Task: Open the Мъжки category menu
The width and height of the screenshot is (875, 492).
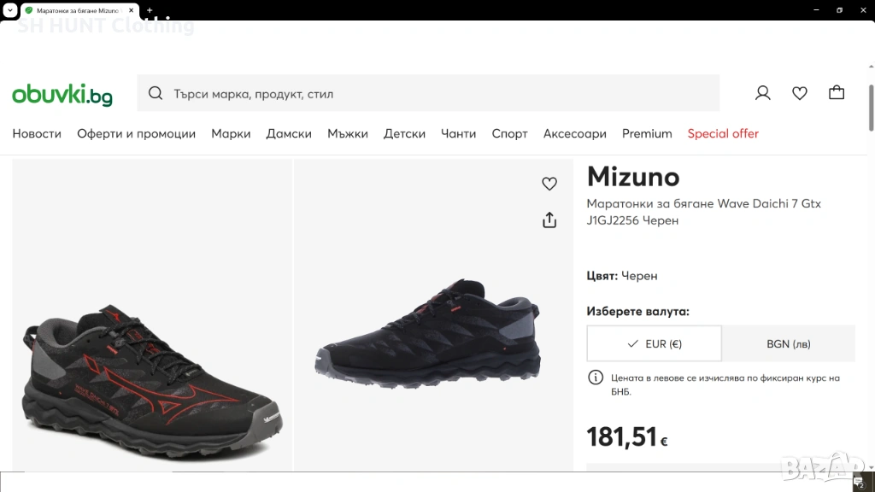Action: pyautogui.click(x=348, y=133)
